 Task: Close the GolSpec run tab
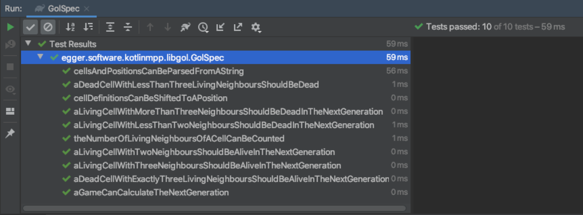point(86,9)
